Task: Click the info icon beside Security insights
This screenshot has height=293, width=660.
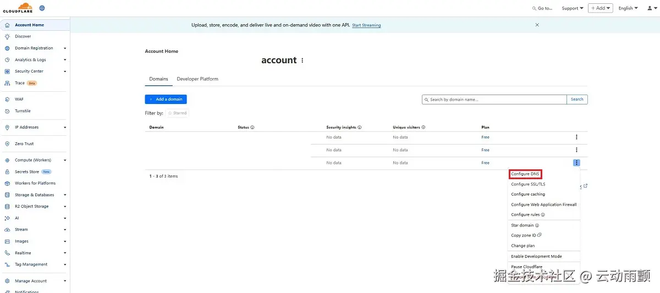Action: tap(360, 127)
